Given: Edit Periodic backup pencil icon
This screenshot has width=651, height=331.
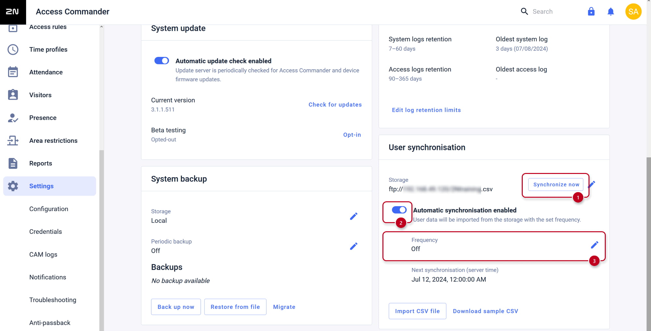Looking at the screenshot, I should [x=353, y=246].
